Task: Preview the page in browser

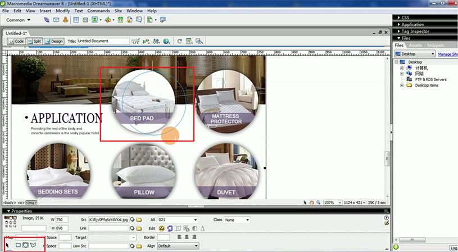Action: tap(166, 41)
